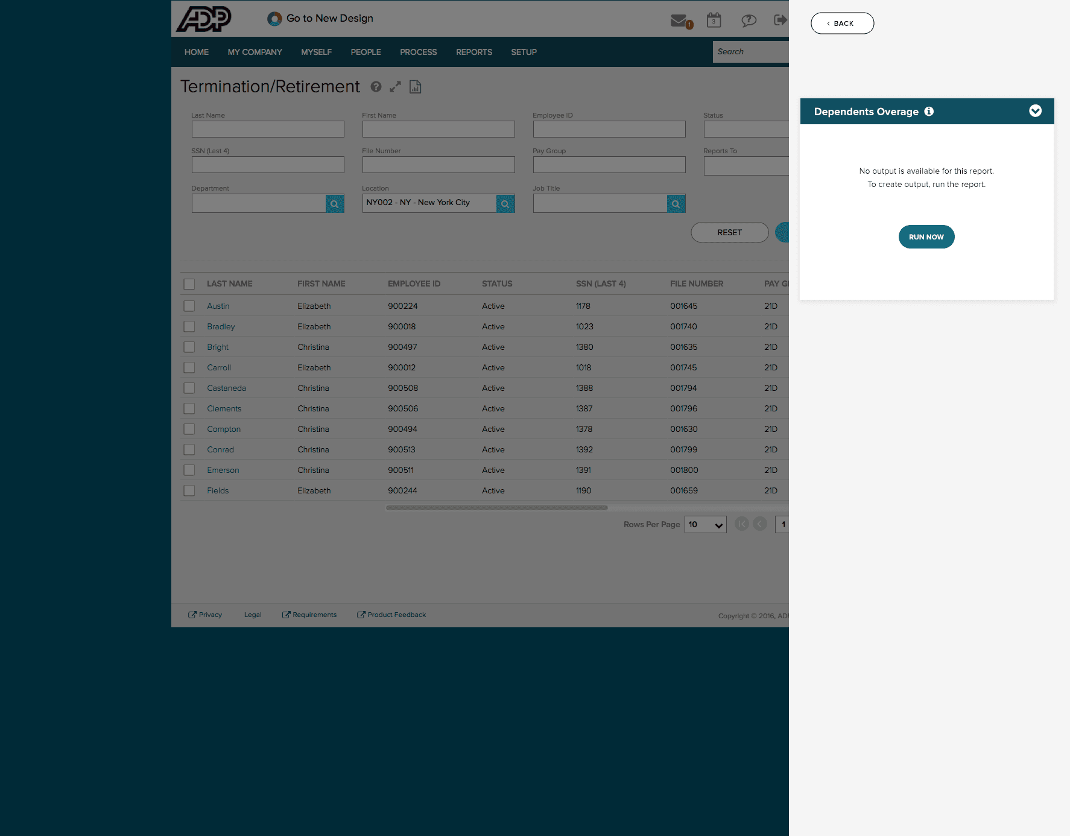Viewport: 1070px width, 836px height.
Task: Click the RESET button
Action: pos(730,232)
